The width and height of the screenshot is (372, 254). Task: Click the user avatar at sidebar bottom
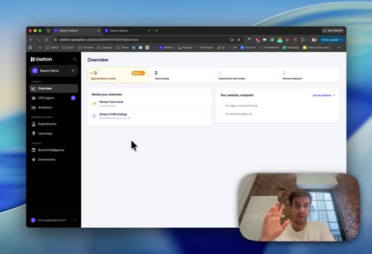tap(33, 220)
